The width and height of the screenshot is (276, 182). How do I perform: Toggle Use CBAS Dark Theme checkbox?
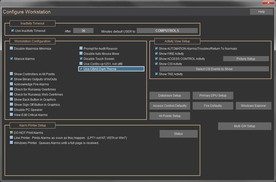[81, 69]
